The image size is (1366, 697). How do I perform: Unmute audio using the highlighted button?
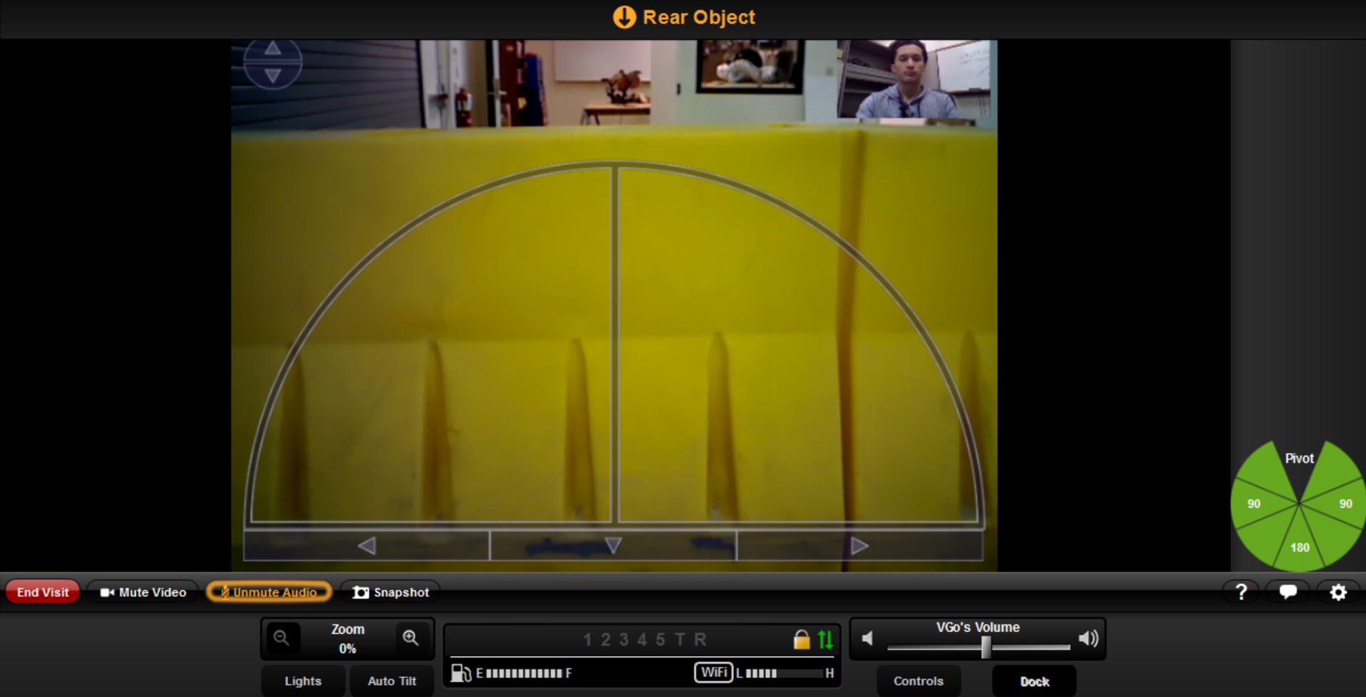point(269,592)
